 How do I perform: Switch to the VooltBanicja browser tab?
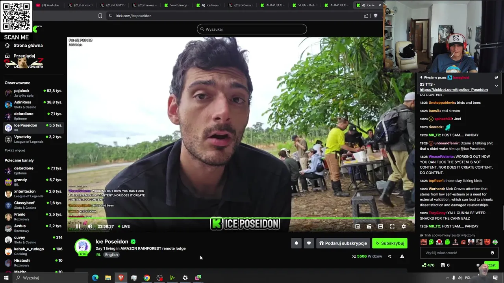click(x=176, y=5)
